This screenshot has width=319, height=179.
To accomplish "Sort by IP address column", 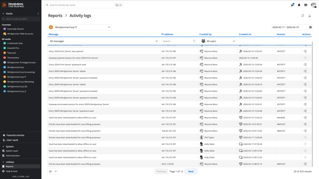I will tap(167, 34).
